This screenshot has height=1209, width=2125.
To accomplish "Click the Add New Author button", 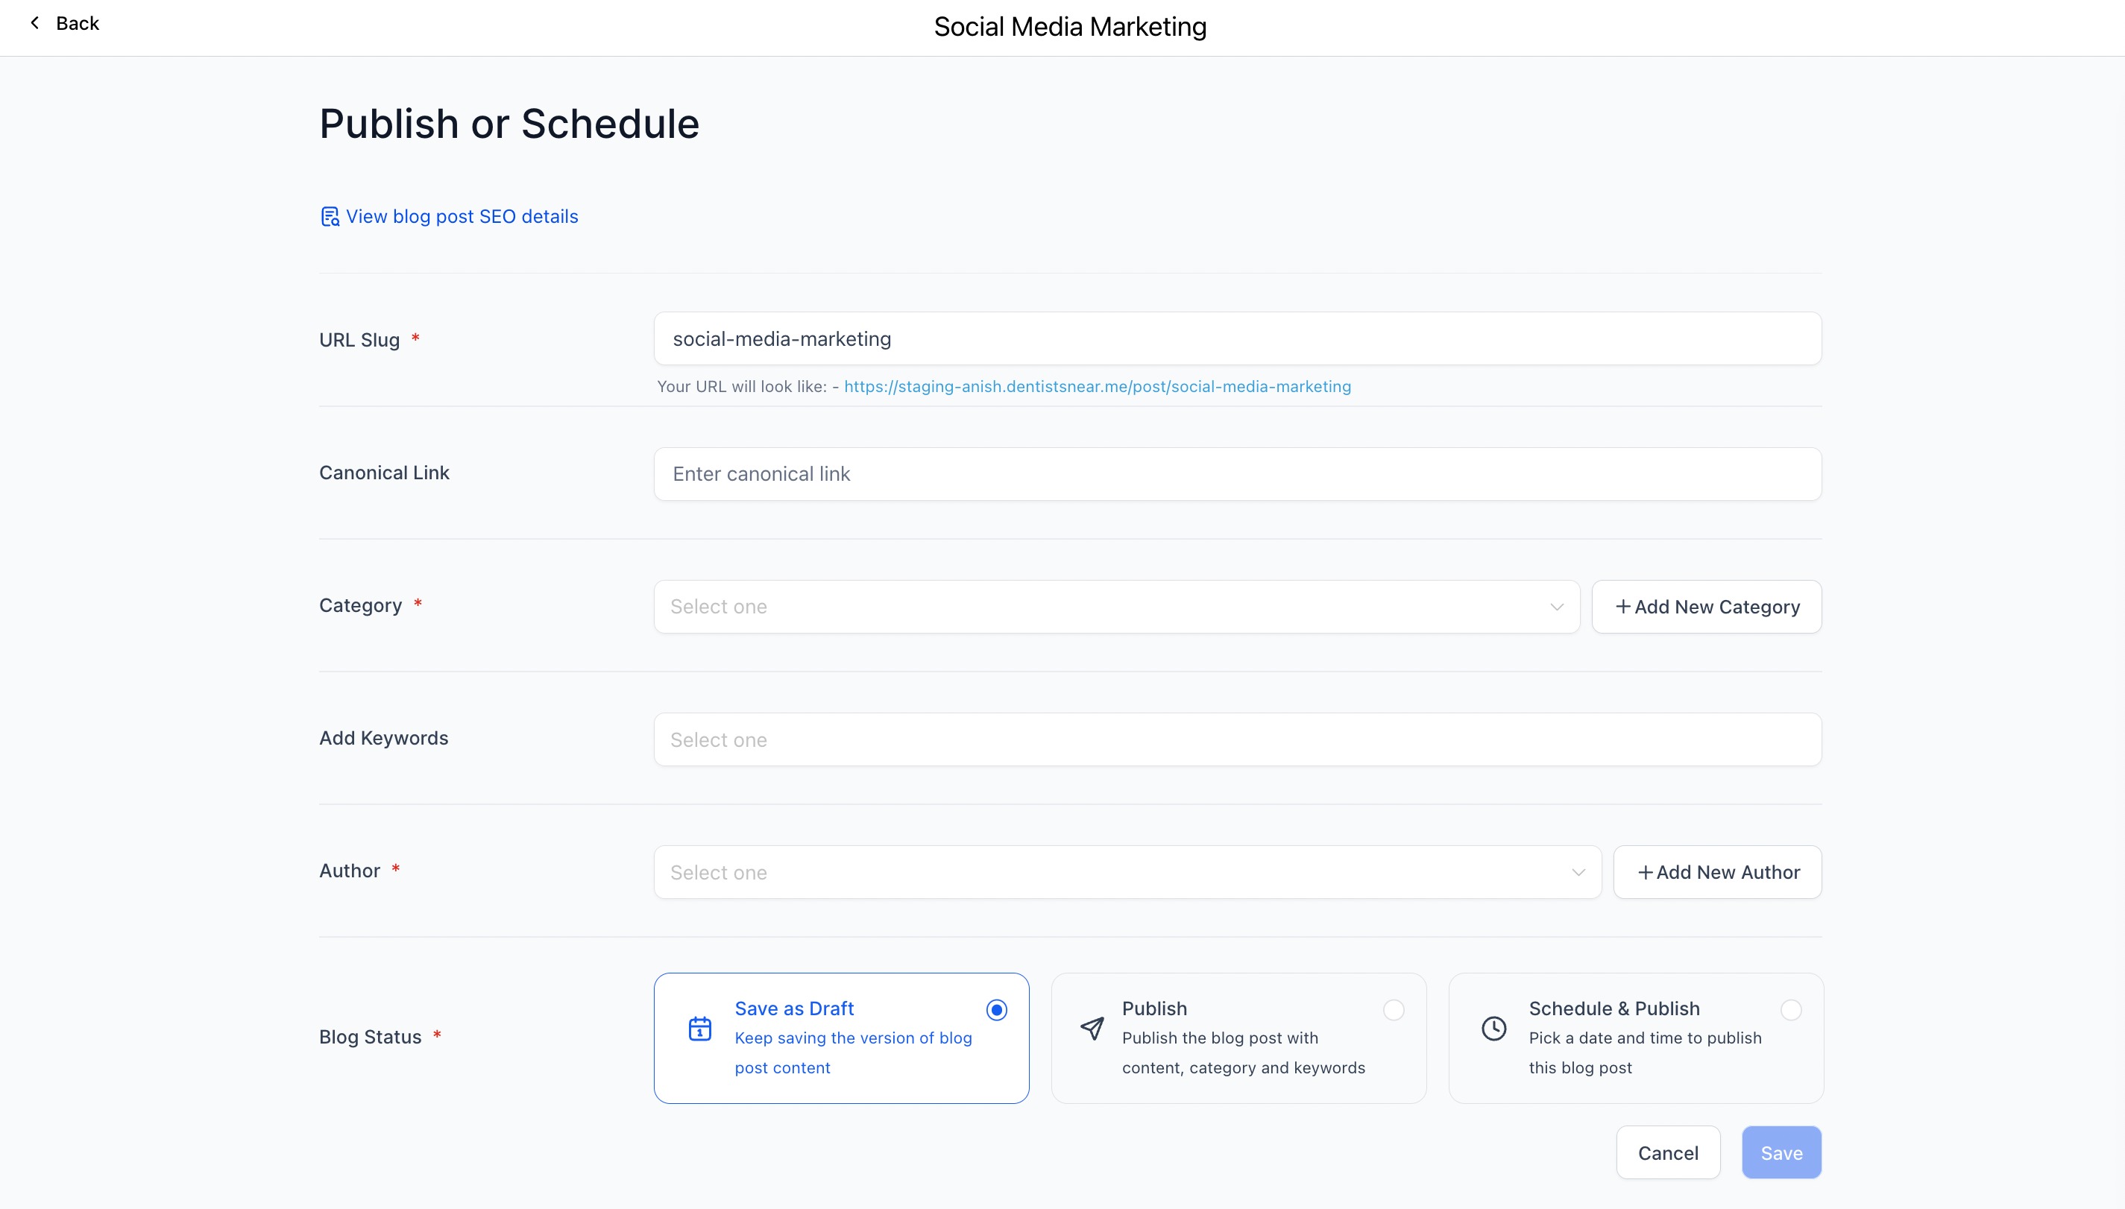I will [x=1717, y=873].
